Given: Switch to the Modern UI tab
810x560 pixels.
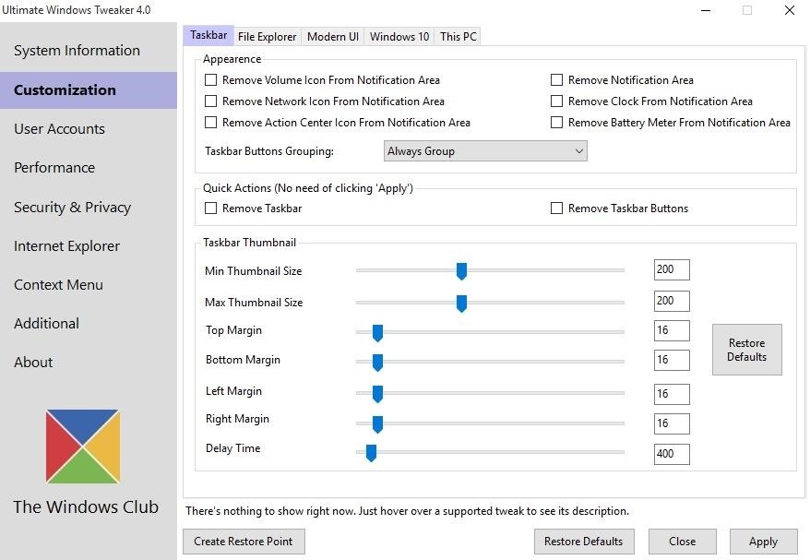Looking at the screenshot, I should [333, 37].
